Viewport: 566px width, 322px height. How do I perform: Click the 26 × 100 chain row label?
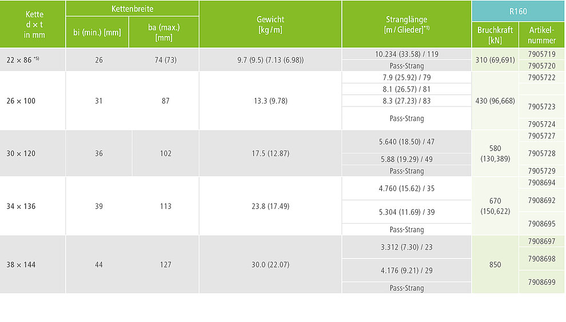(21, 101)
